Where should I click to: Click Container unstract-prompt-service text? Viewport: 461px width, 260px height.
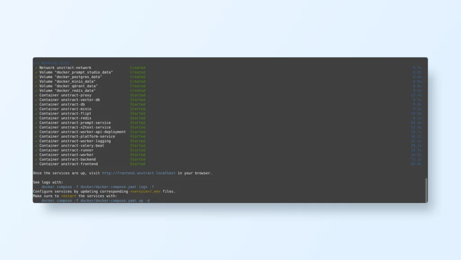[x=75, y=123]
